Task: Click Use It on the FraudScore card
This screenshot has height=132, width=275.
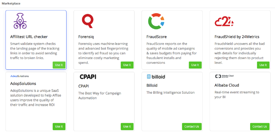Action: click(195, 65)
